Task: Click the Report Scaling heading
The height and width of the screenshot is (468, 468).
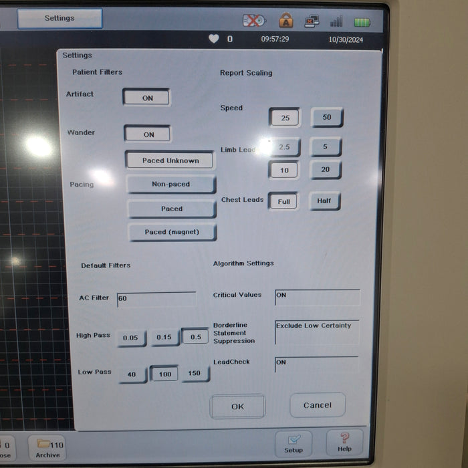Action: pyautogui.click(x=246, y=73)
